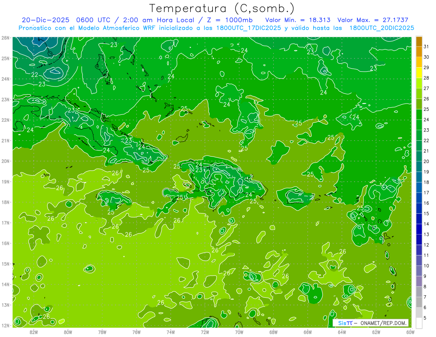
Task: Pick the orange swatch between 30 and 31
Action: click(419, 52)
